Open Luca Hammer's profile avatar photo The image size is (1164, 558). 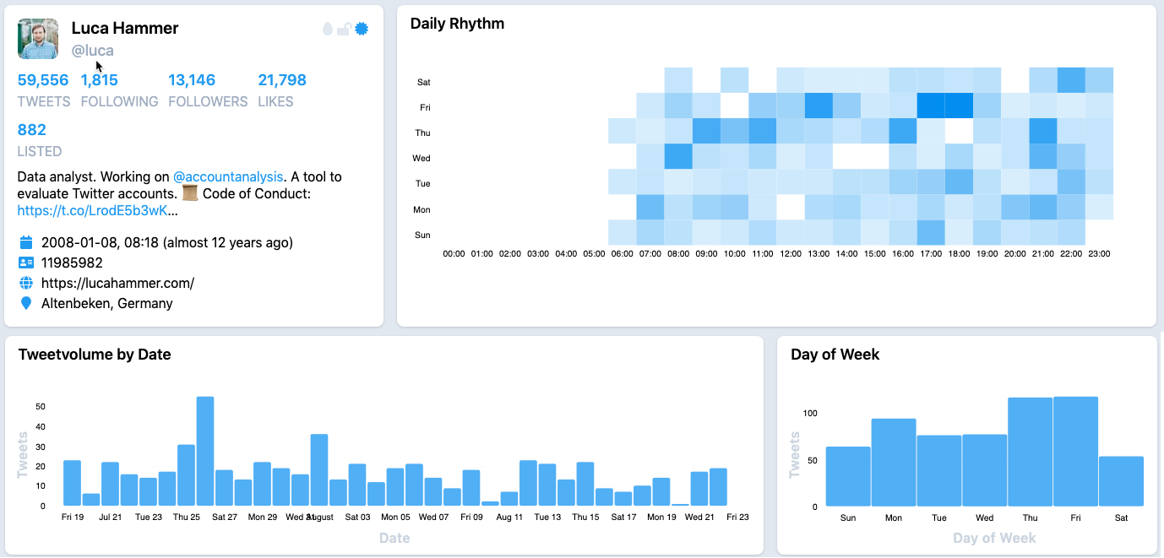click(x=38, y=39)
